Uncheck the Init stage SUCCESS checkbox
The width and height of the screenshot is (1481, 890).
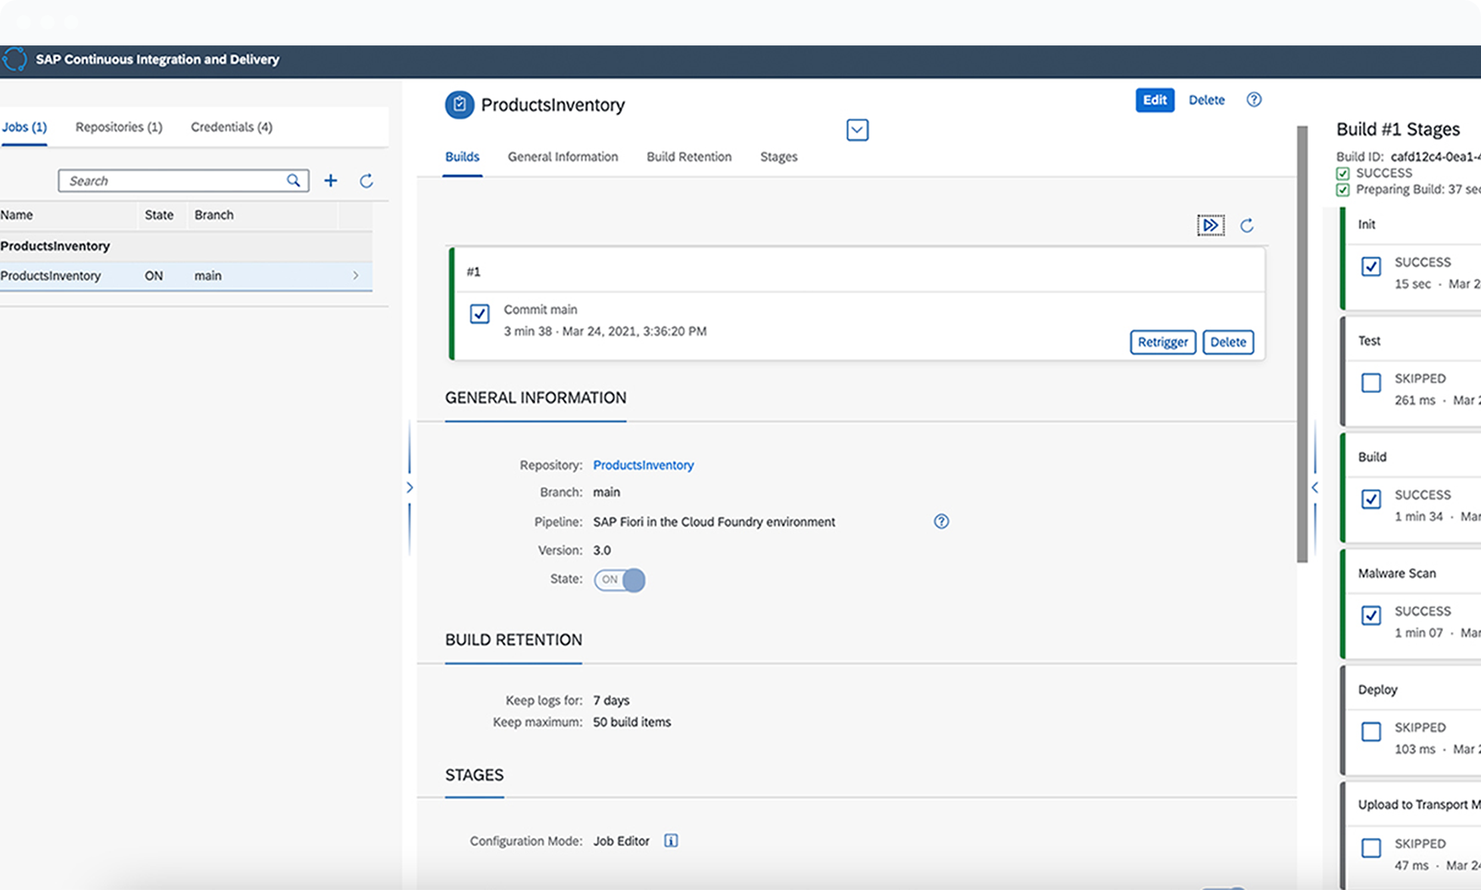click(1372, 266)
